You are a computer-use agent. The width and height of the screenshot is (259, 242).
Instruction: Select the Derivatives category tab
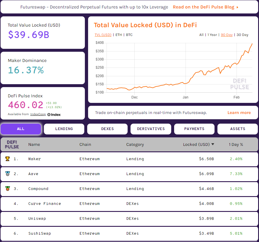point(151,129)
